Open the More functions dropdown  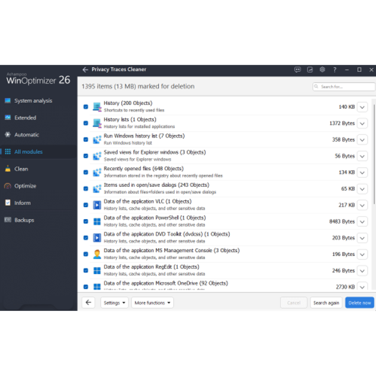pyautogui.click(x=152, y=303)
